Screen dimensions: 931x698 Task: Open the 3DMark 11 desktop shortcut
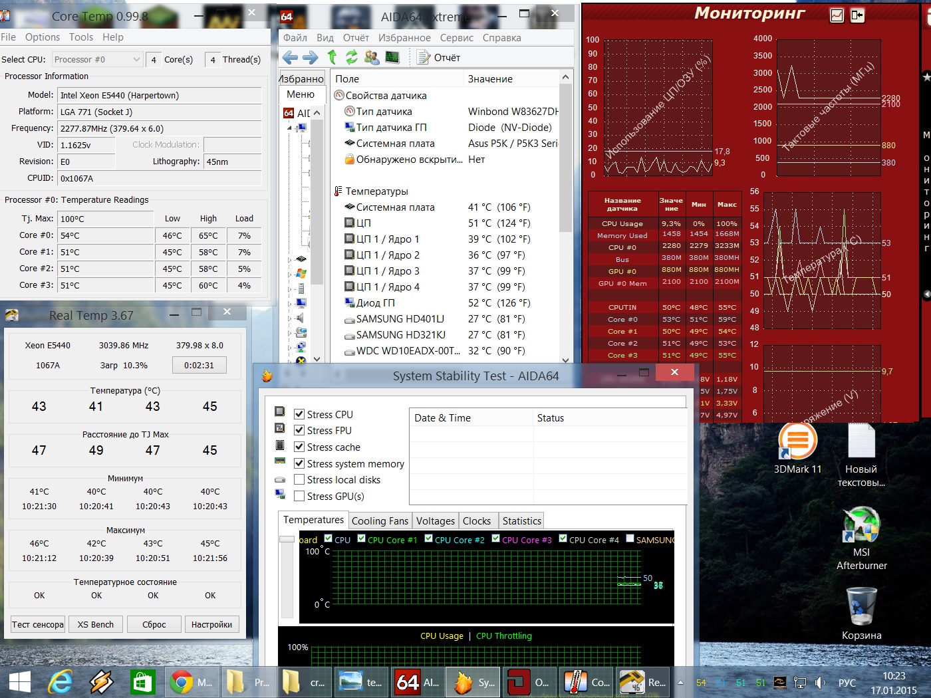tap(797, 449)
